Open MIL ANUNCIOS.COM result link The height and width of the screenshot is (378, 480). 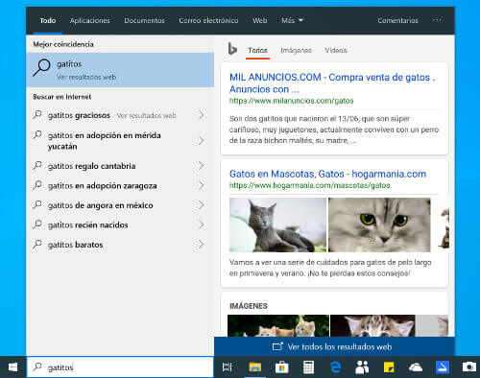coord(332,83)
